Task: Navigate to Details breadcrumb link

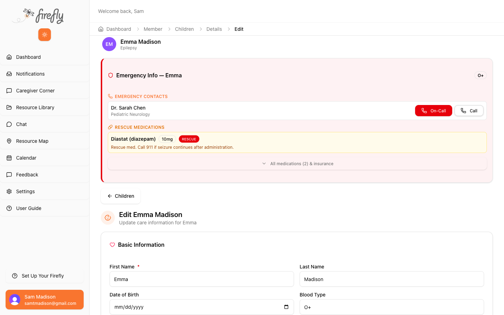Action: coord(214,29)
